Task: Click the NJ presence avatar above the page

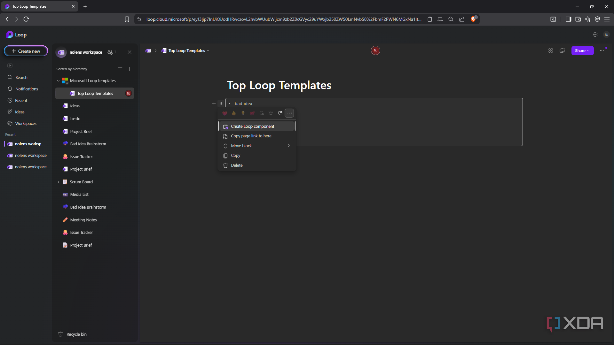Action: pos(375,50)
